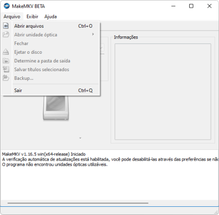Open the Exibir menu
219x215 pixels.
[32, 16]
